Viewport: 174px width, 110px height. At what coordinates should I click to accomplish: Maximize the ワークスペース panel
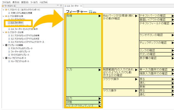pyautogui.click(x=61, y=5)
